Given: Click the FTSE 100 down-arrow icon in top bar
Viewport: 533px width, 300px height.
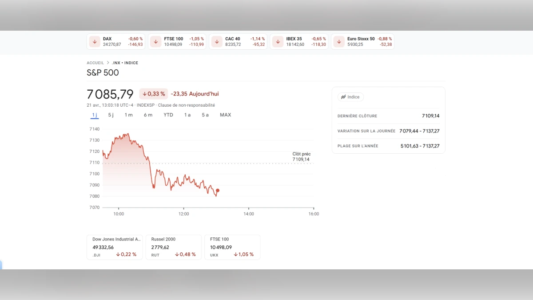Looking at the screenshot, I should coord(155,41).
